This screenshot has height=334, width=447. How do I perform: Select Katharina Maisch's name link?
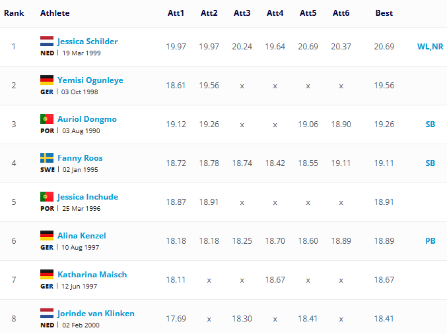tap(92, 275)
